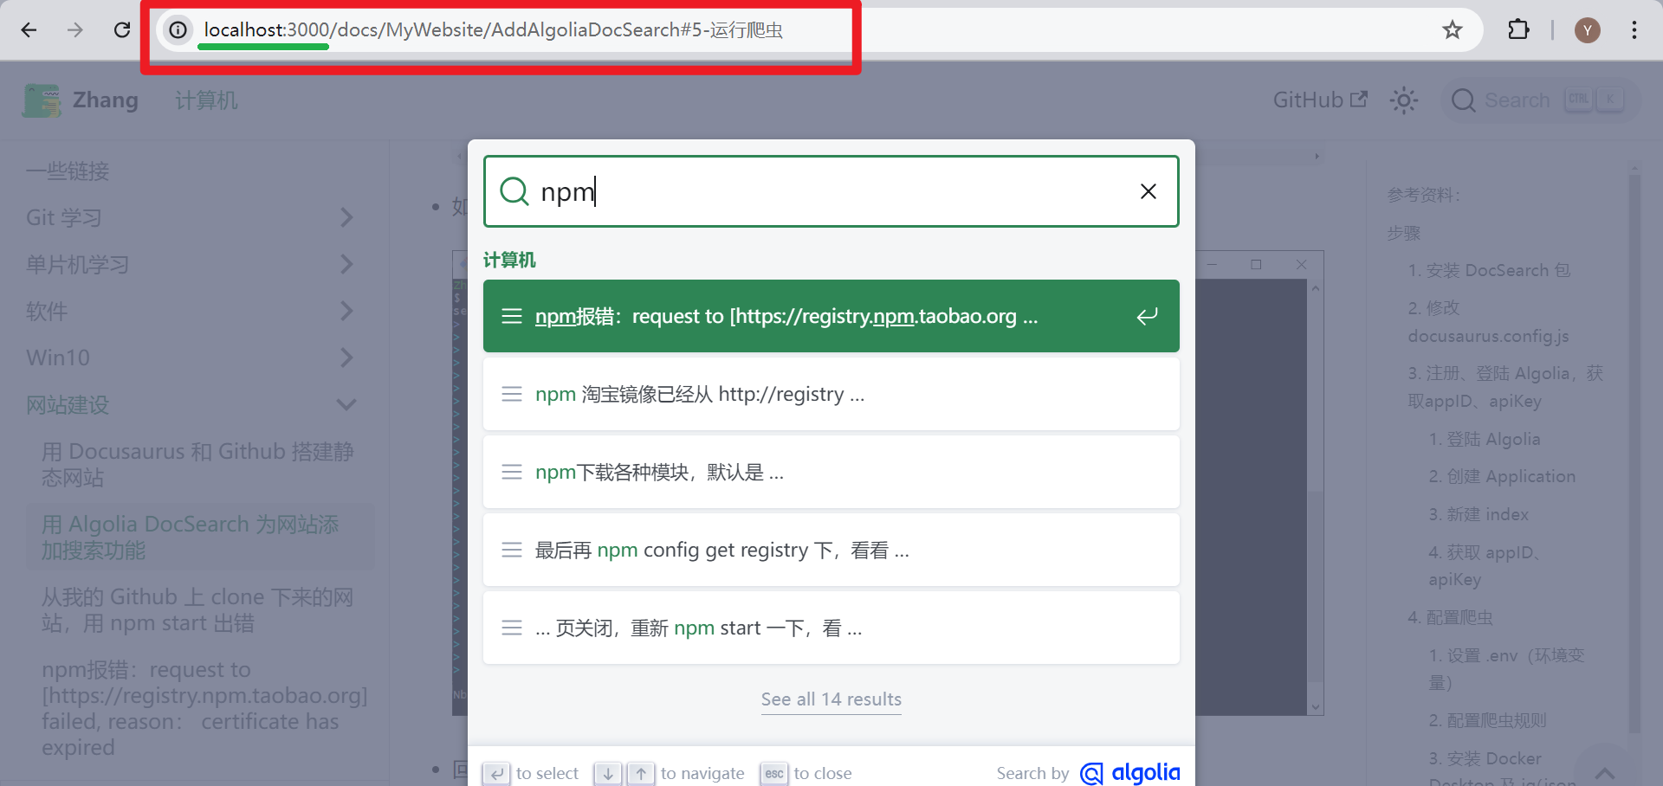Image resolution: width=1663 pixels, height=786 pixels.
Task: Click result list-lines icon for npm下载各种模块
Action: [512, 472]
